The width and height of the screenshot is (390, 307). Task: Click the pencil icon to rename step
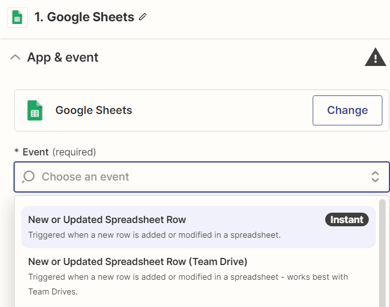click(143, 17)
